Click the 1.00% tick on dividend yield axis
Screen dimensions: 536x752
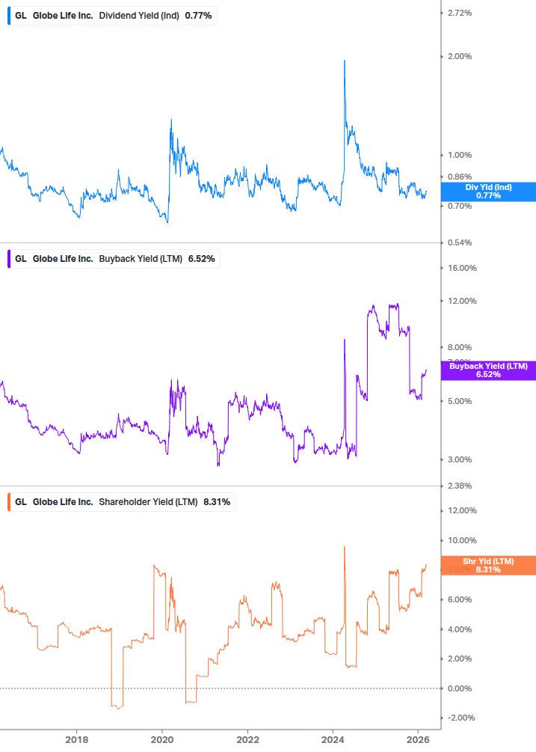pos(460,156)
